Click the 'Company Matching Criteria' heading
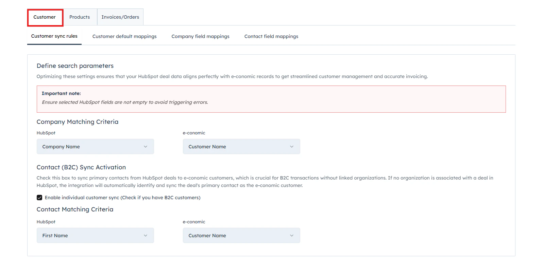Screen dimensions: 560x262 [78, 122]
